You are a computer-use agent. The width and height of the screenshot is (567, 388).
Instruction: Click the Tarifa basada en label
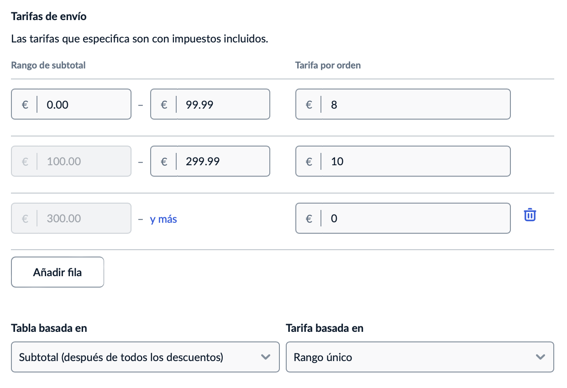tap(325, 328)
